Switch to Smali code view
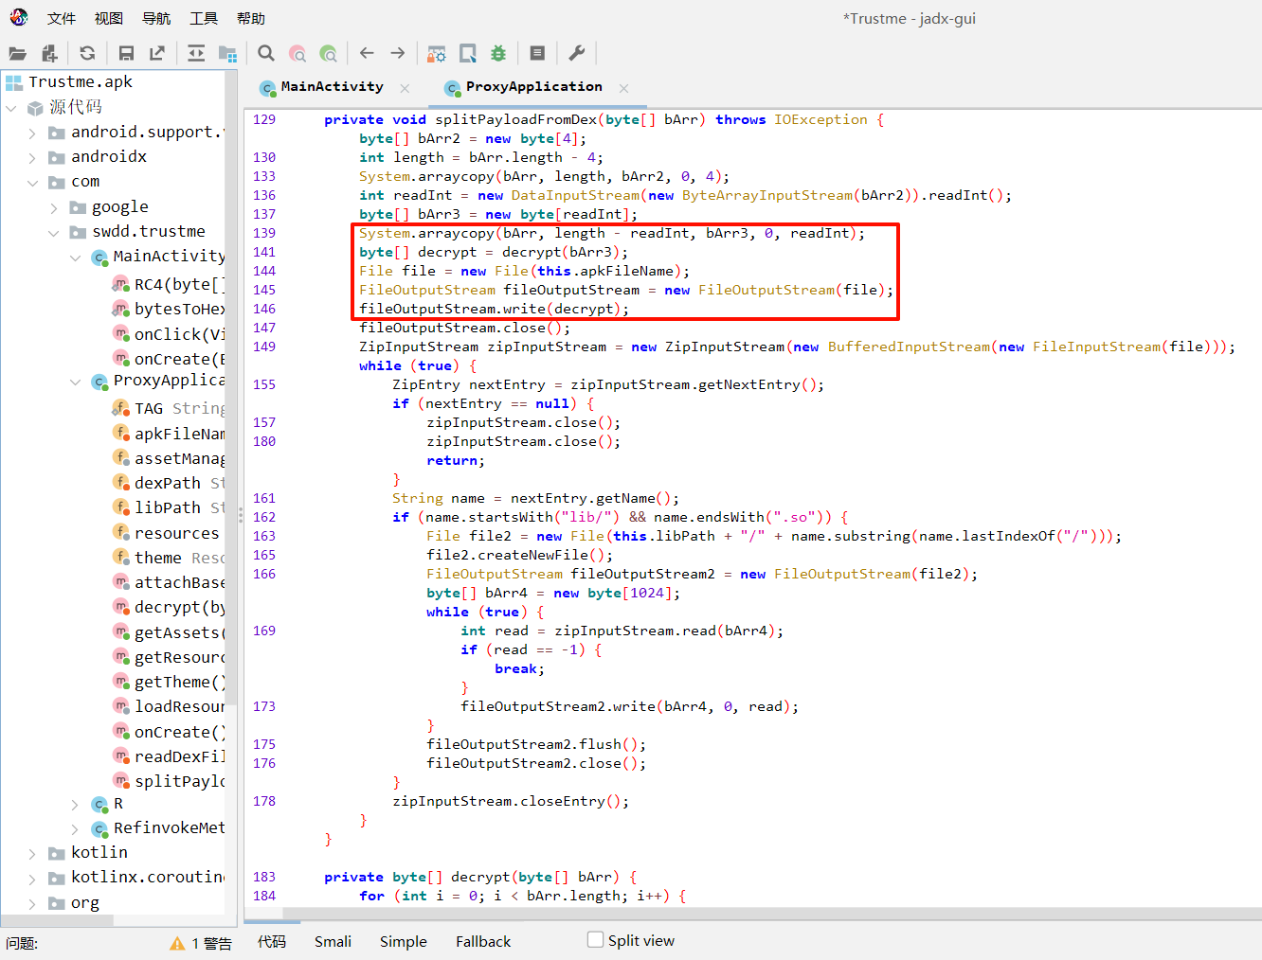Screen dimensions: 1262x960 333,942
